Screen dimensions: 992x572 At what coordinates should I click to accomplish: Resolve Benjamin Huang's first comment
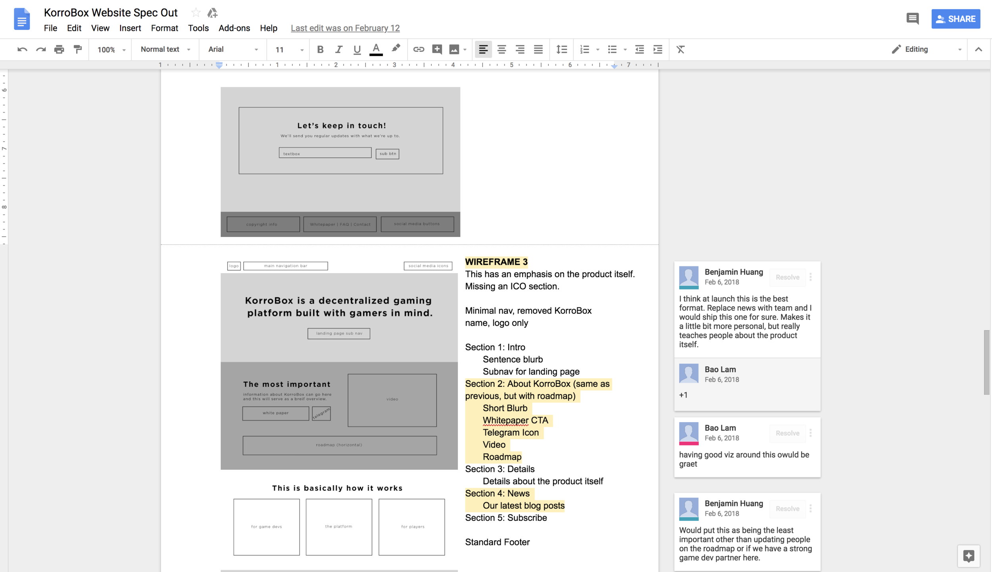[787, 277]
